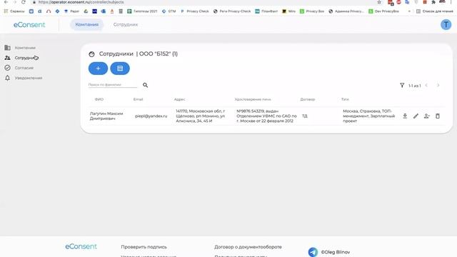Viewport: 457px width, 257px height.
Task: Click the icon beside Сотрудники heading
Action: [91, 54]
